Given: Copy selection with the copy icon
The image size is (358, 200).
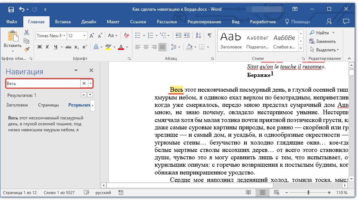Looking at the screenshot, I should (x=27, y=41).
